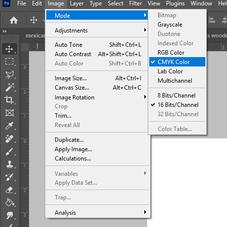Choose Duplicate from the Image menu
The image size is (227, 227).
[x=97, y=140]
